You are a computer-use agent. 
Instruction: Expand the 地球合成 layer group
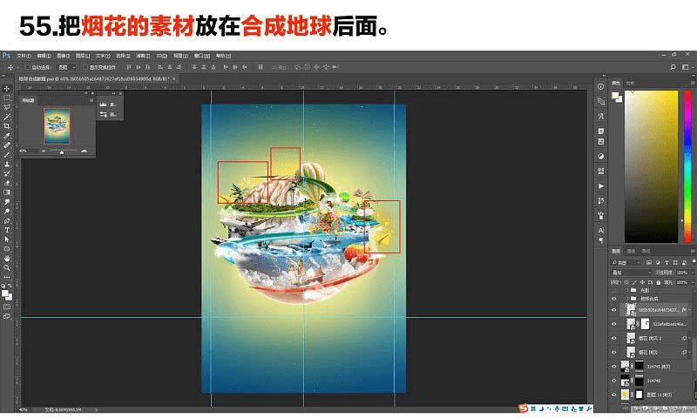click(x=627, y=299)
